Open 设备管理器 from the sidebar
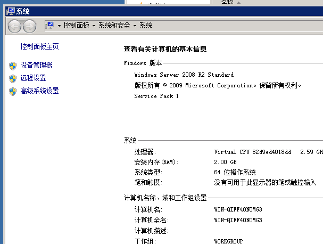 (x=36, y=65)
